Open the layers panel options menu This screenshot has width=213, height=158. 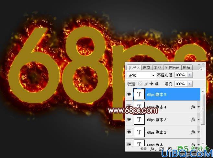pyautogui.click(x=203, y=69)
